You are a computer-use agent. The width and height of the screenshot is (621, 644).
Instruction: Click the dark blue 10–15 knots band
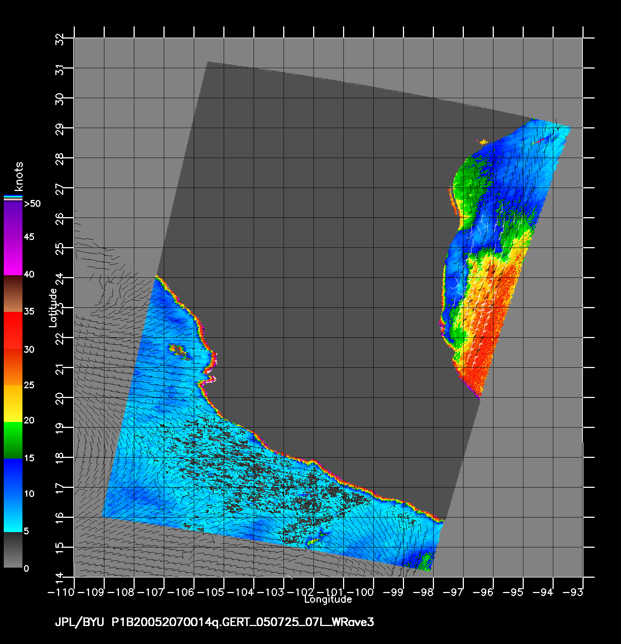13,477
